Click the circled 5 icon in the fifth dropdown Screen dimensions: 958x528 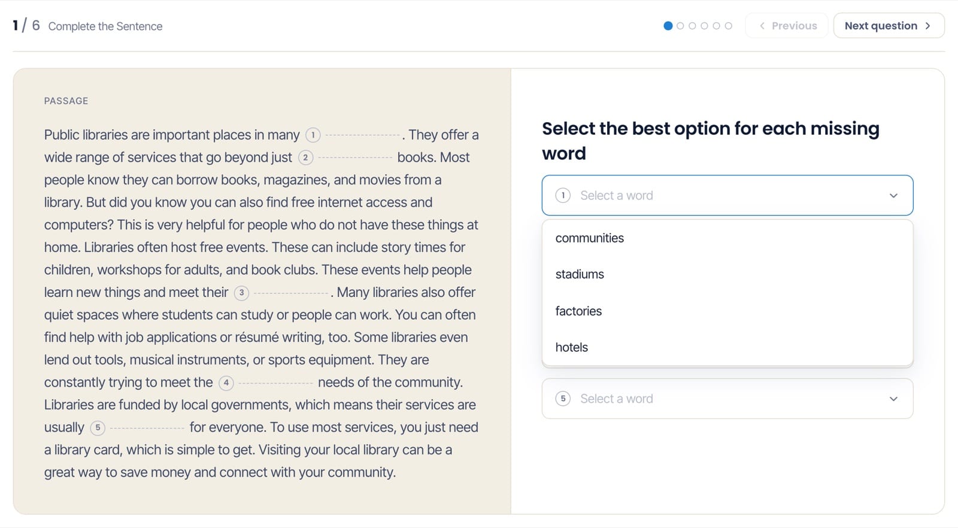click(x=563, y=399)
